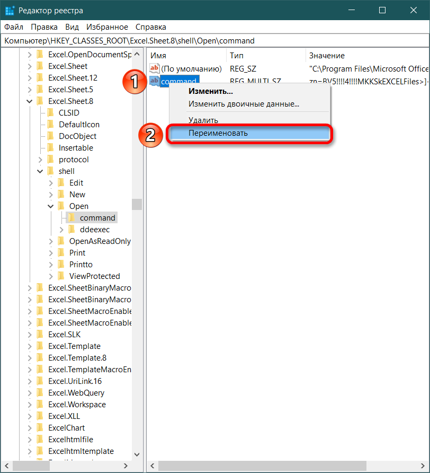
Task: Click the registry path address bar
Action: tap(212, 40)
